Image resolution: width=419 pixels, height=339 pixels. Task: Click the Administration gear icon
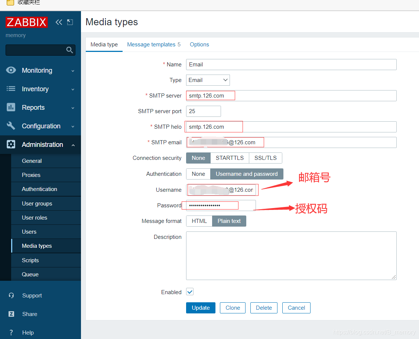click(11, 144)
